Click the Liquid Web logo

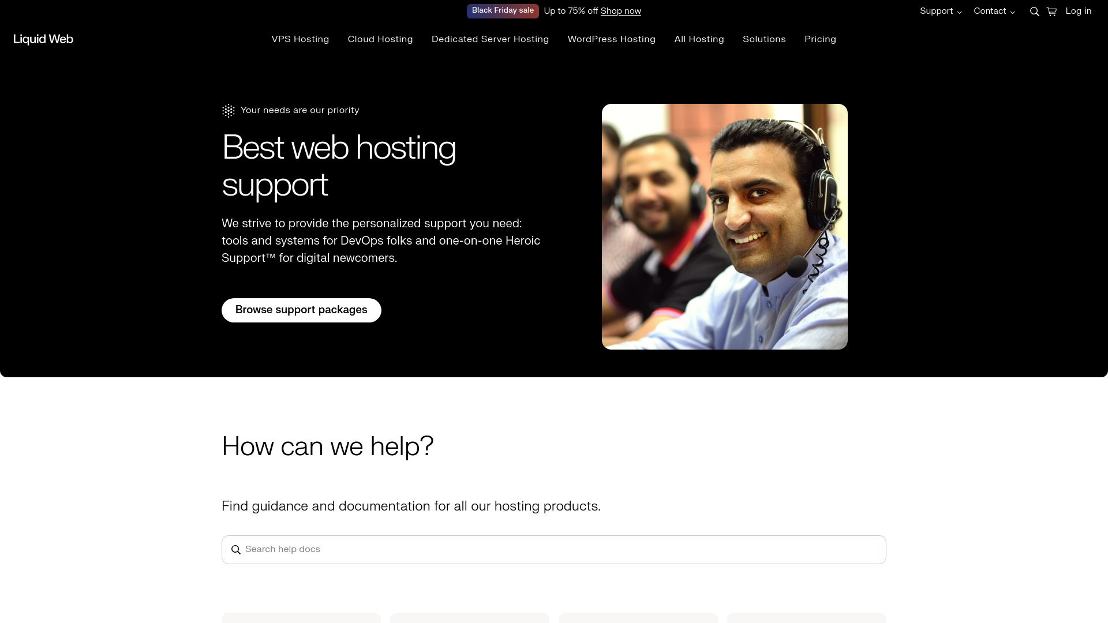43,39
